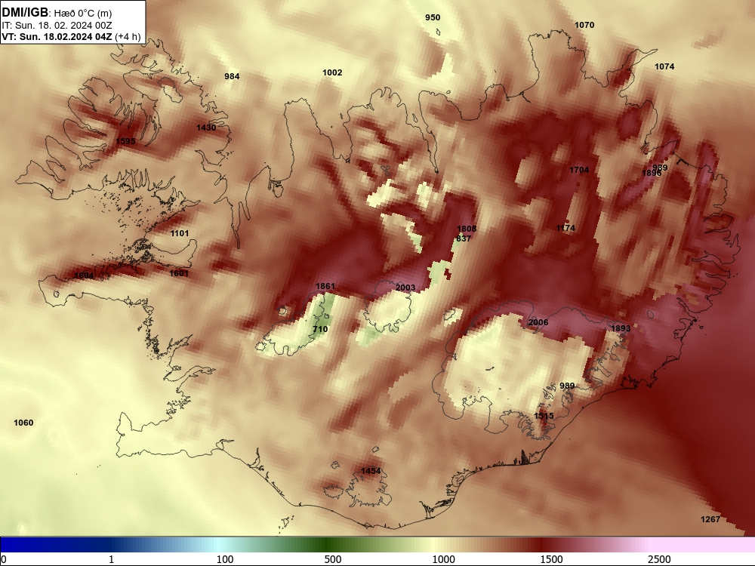755x566 pixels.
Task: Click the 1430 value label
Action: [206, 128]
